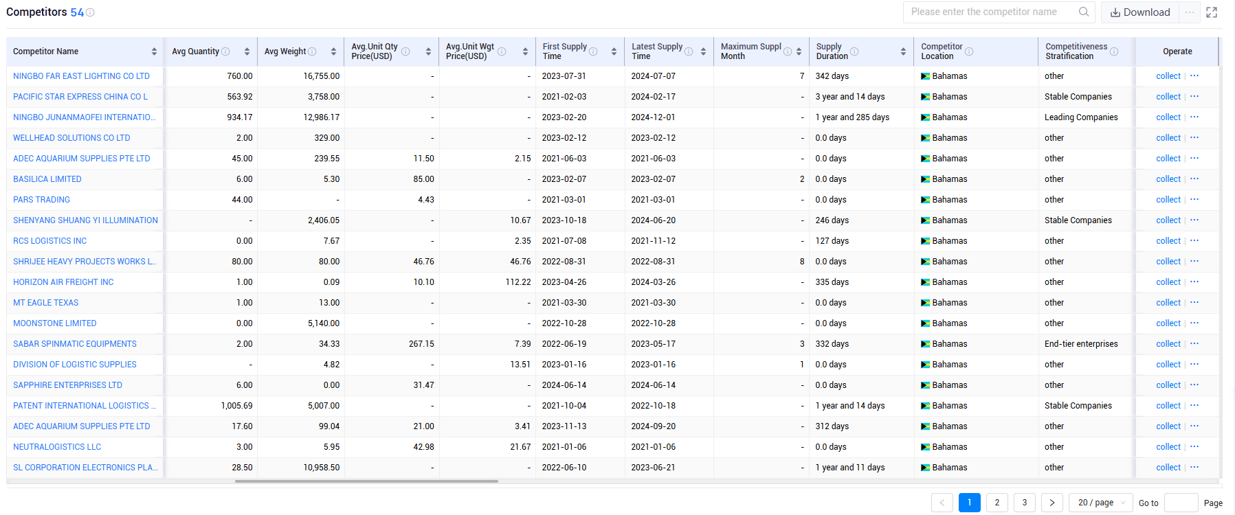Screen dimensions: 1235x515
Task: Click the info icon beside Avg.Unit Qty Price
Action: 405,51
